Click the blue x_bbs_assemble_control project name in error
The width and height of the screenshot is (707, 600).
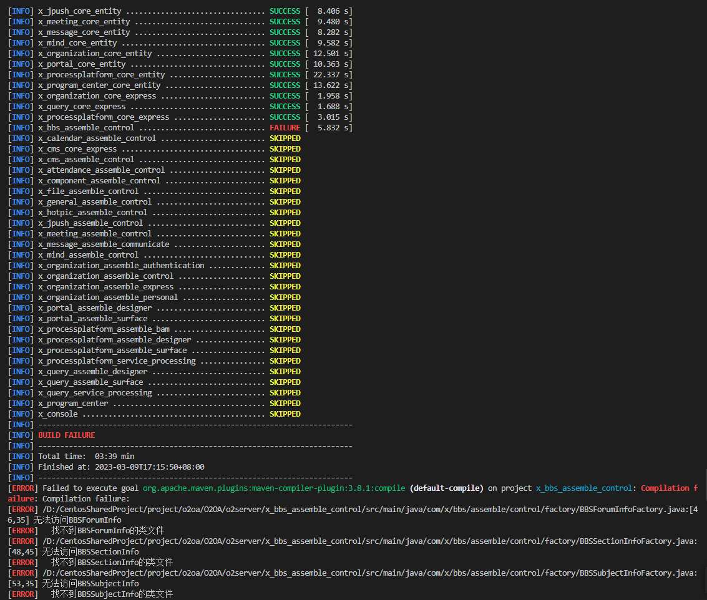click(x=583, y=488)
